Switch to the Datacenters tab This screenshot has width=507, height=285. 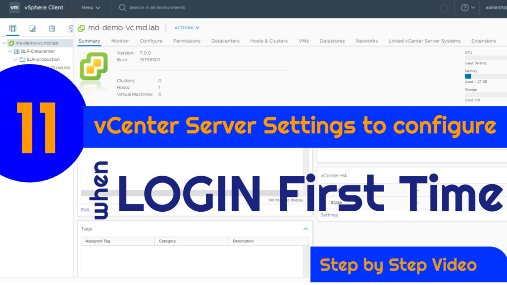coord(225,41)
